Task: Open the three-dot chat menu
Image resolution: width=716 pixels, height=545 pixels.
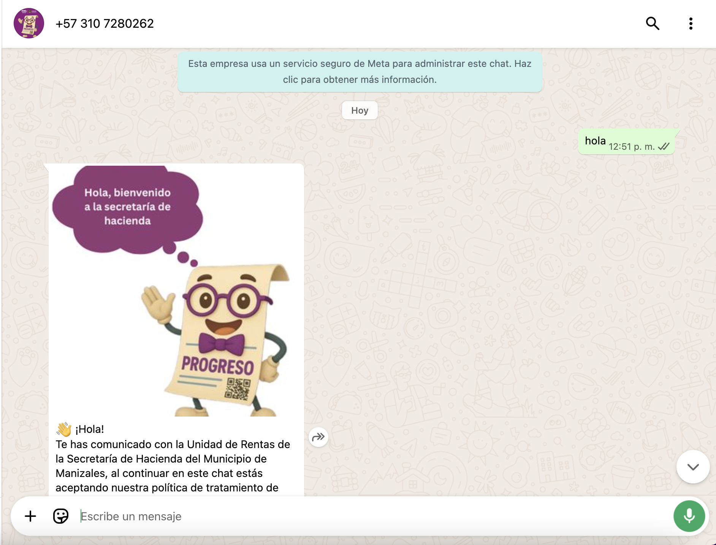Action: 691,24
